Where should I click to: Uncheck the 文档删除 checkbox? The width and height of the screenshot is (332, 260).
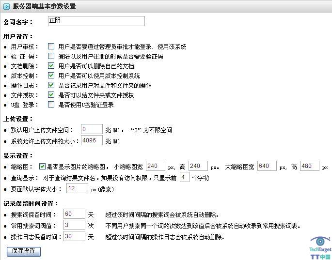click(51, 65)
